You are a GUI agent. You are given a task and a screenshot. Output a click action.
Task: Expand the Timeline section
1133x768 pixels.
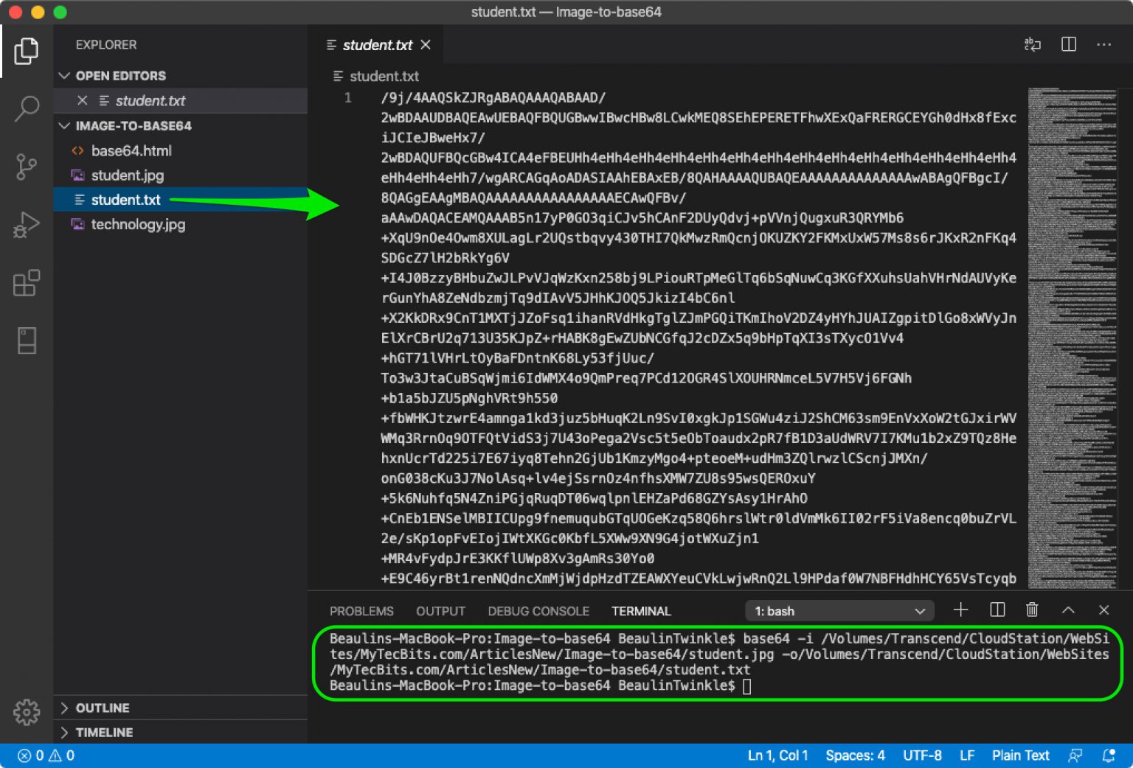[181, 733]
